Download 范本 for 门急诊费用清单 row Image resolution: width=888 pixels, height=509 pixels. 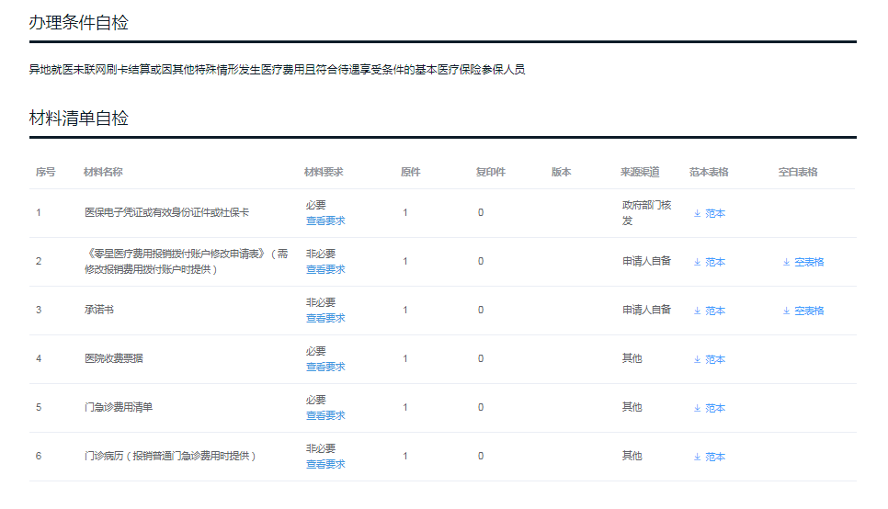tap(710, 408)
